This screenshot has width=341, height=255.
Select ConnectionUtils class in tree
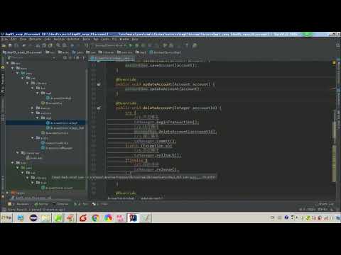pos(55,143)
